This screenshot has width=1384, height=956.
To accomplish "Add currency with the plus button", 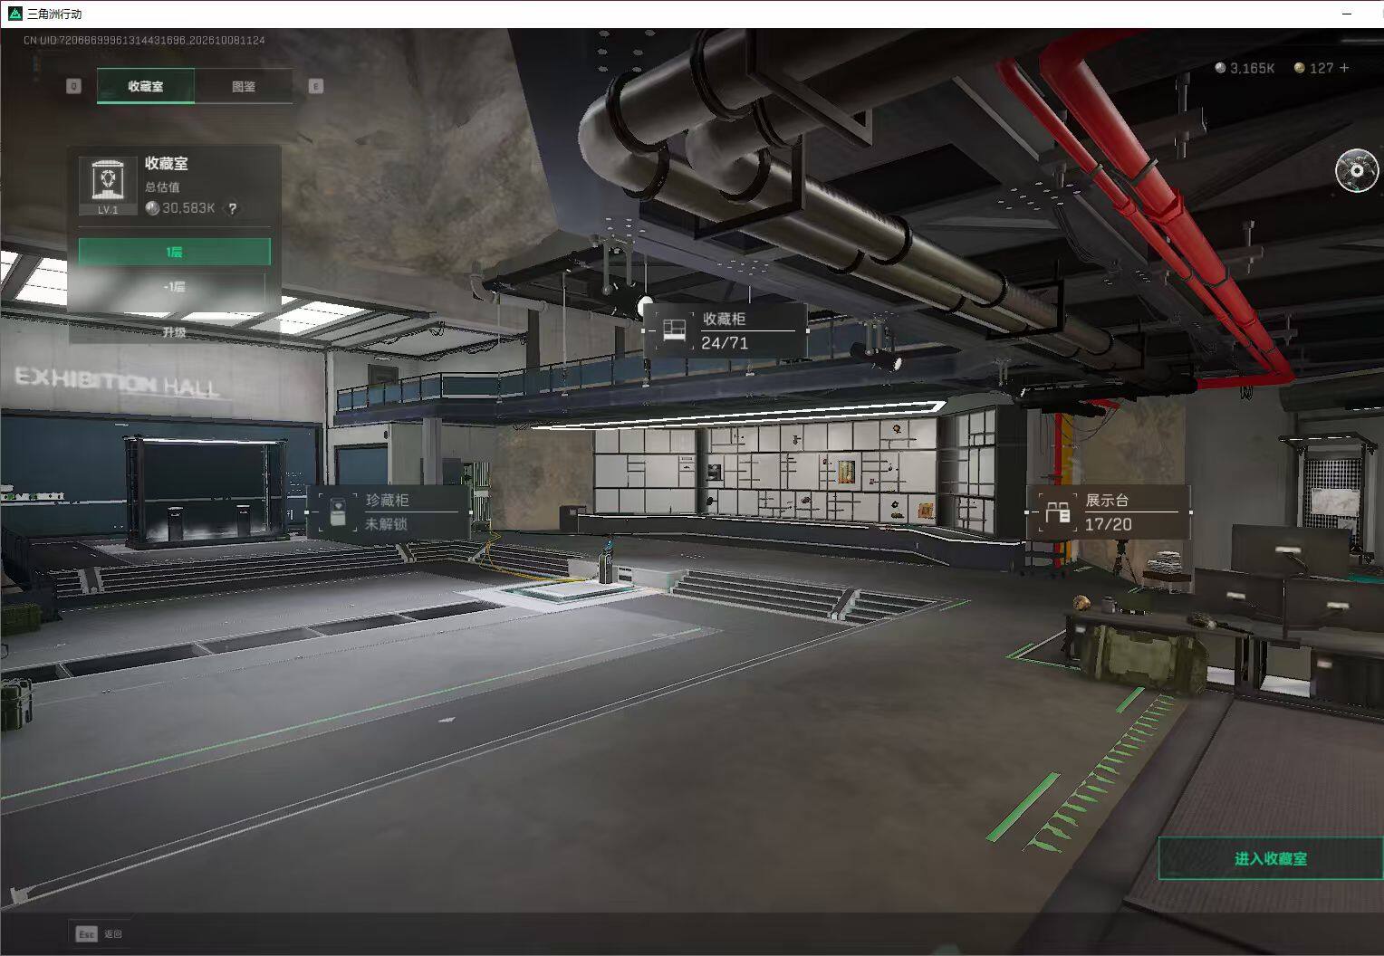I will 1344,68.
